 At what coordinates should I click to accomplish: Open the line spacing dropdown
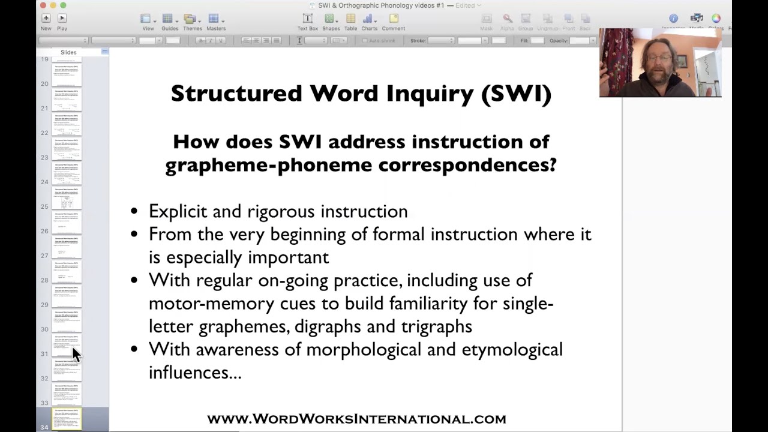pos(316,41)
